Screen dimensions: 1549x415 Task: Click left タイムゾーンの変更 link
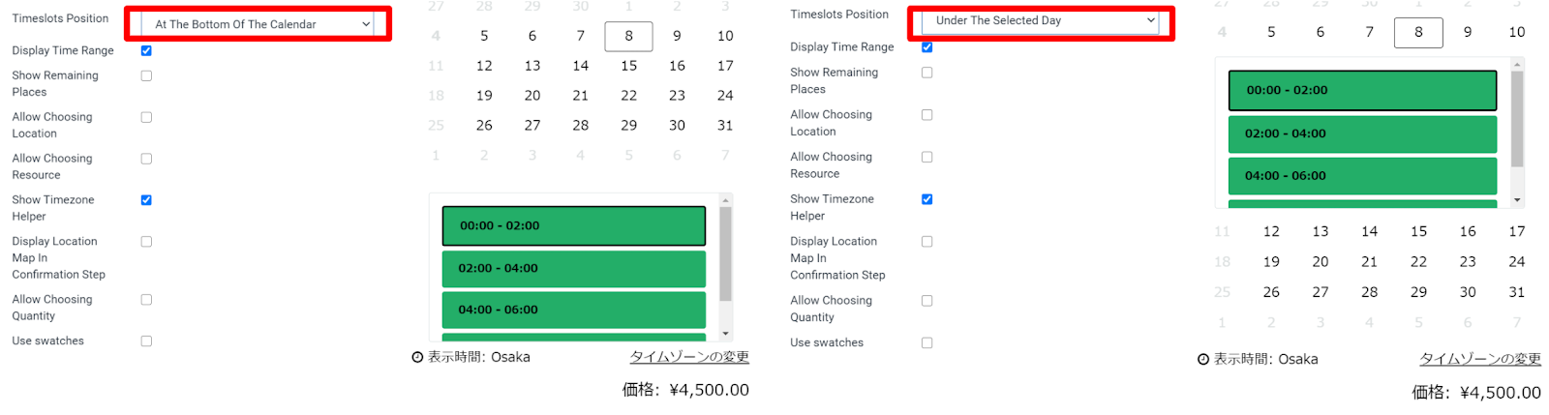click(x=689, y=357)
